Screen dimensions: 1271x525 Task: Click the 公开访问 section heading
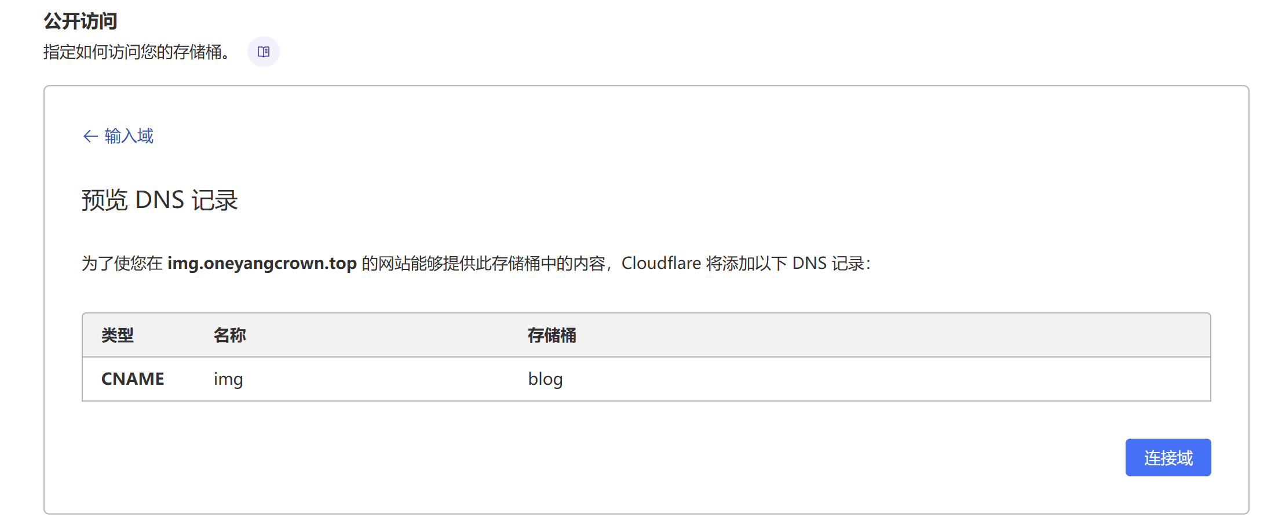(81, 21)
